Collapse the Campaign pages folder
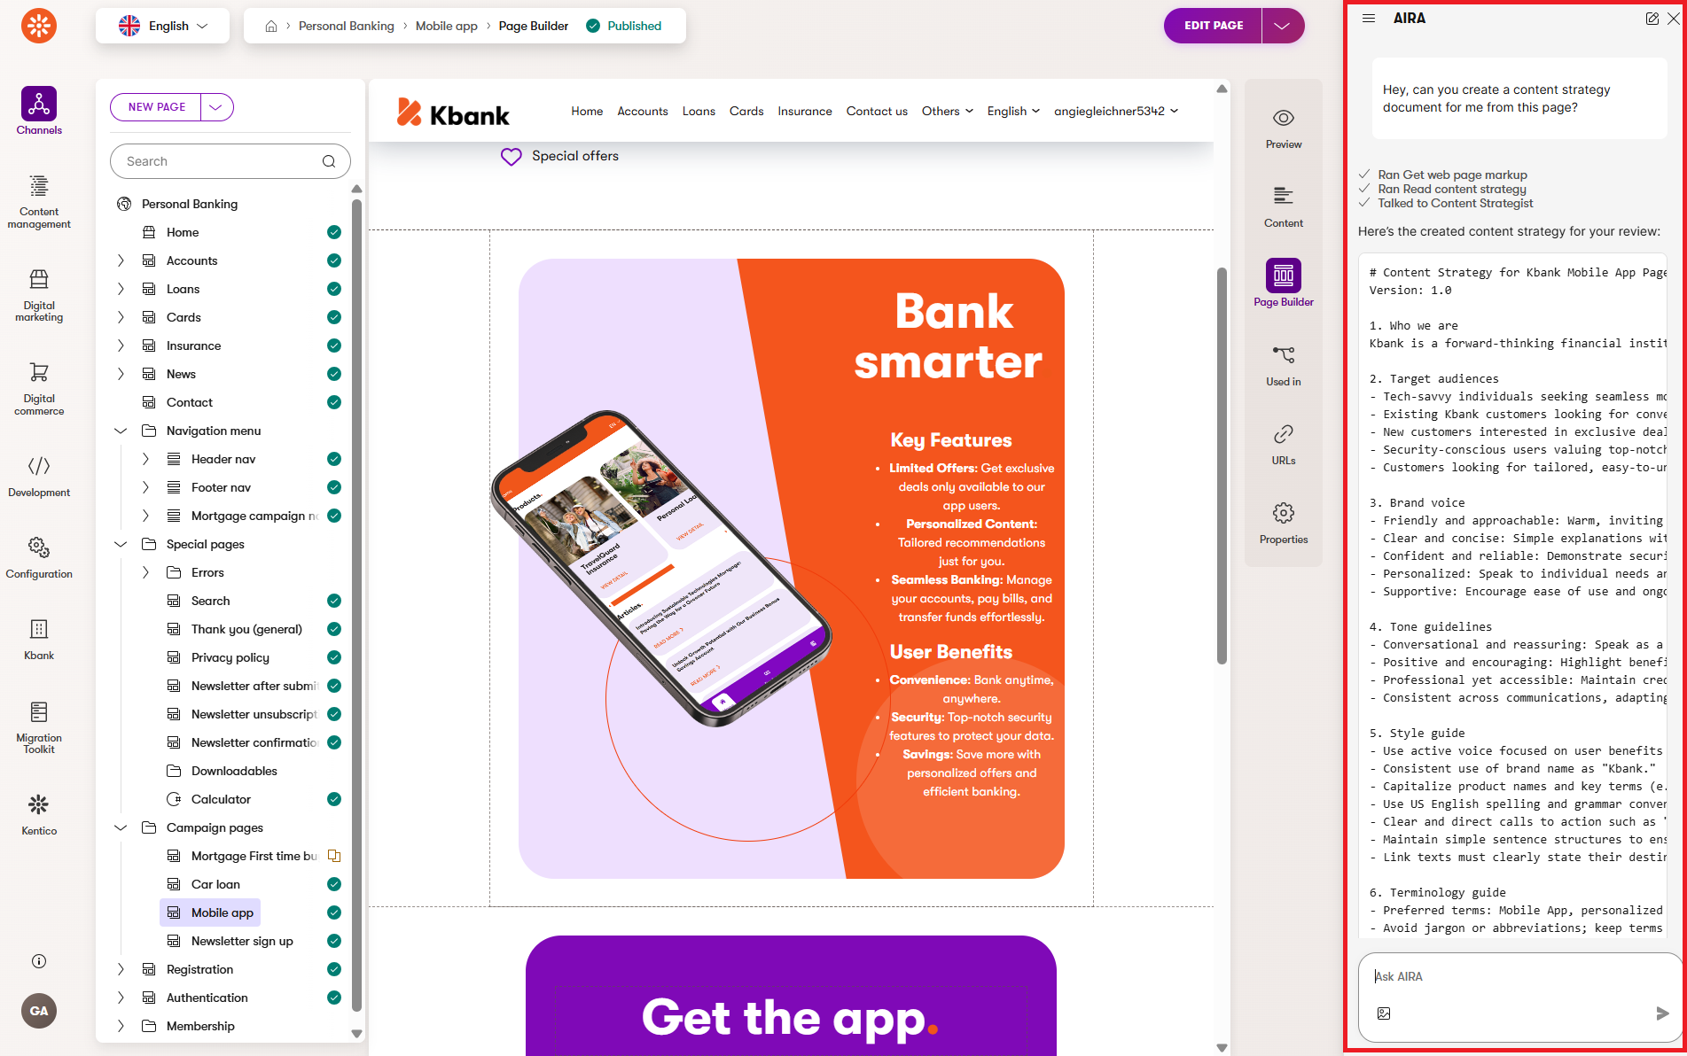This screenshot has width=1687, height=1056. click(x=121, y=827)
